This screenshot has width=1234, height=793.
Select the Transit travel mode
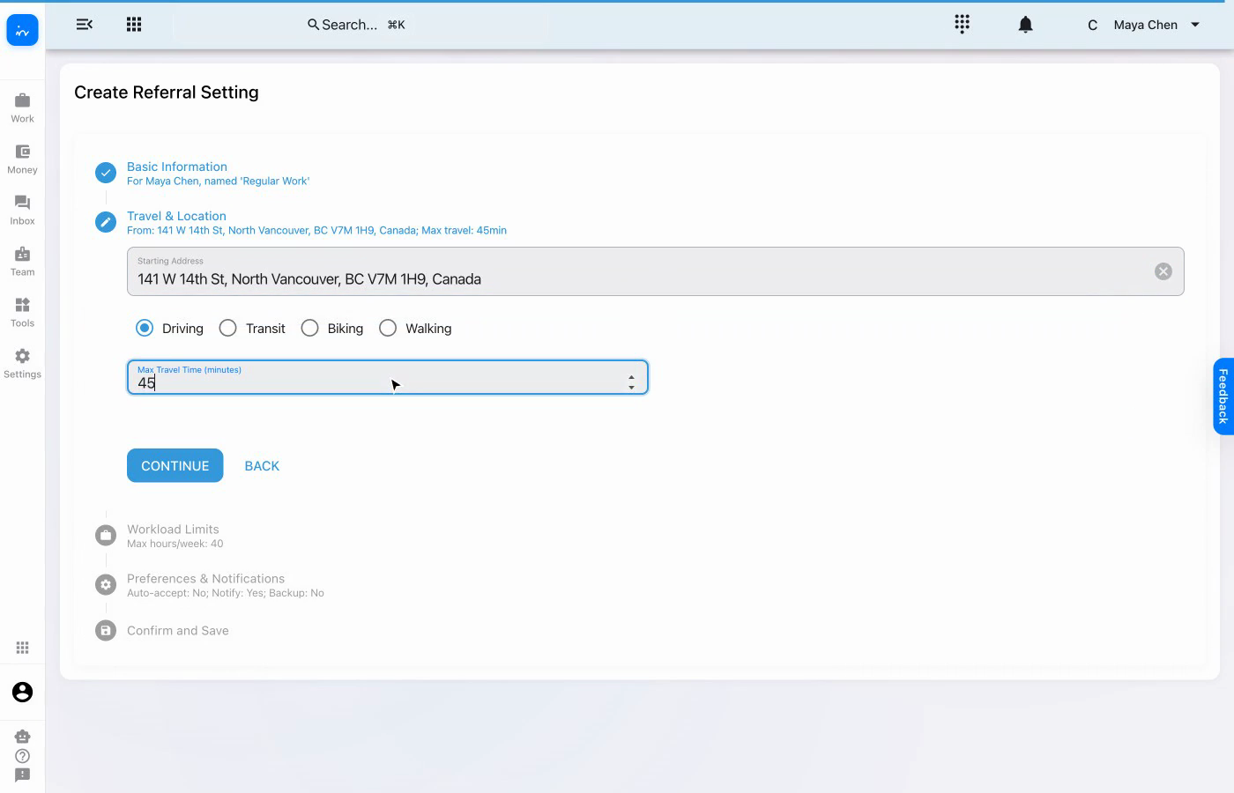tap(228, 328)
